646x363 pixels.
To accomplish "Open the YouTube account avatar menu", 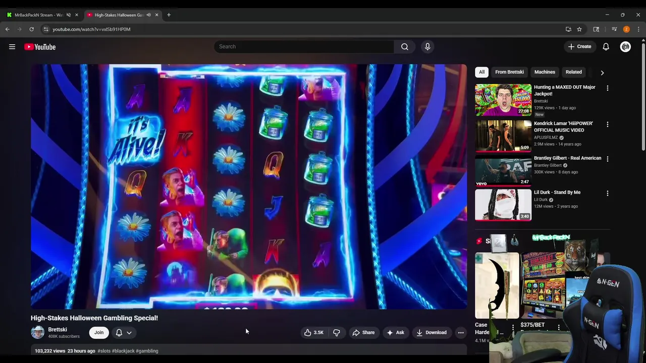I will pyautogui.click(x=625, y=47).
